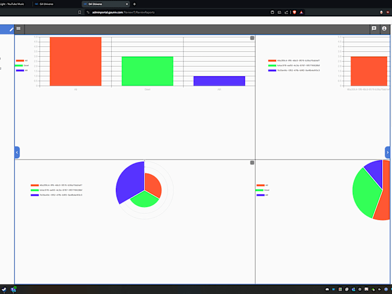Toggle the gray square on the bar chart panel
This screenshot has height=294, width=392.
coord(252,38)
